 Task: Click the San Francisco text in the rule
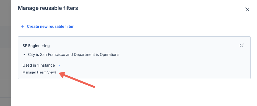pyautogui.click(x=53, y=55)
